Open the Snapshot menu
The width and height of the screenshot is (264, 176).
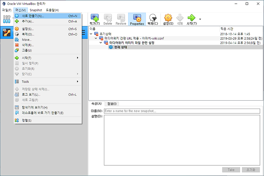click(36, 10)
